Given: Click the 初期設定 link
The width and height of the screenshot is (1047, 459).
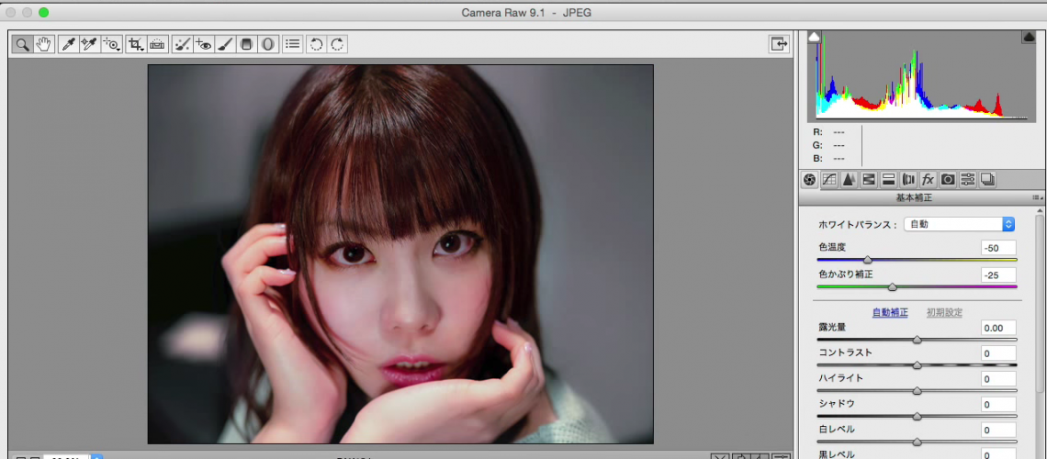Looking at the screenshot, I should [944, 313].
